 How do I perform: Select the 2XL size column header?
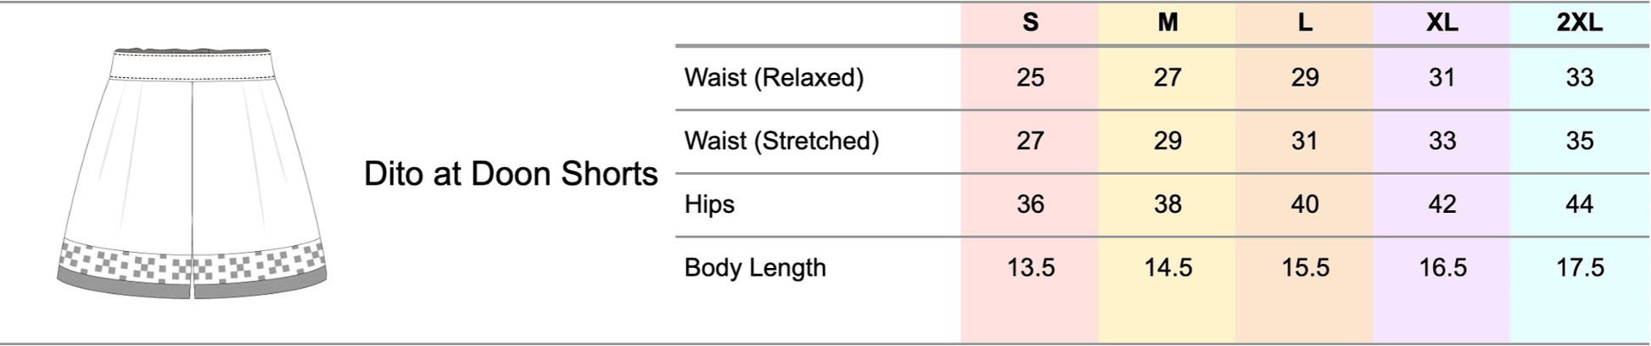(x=1579, y=23)
